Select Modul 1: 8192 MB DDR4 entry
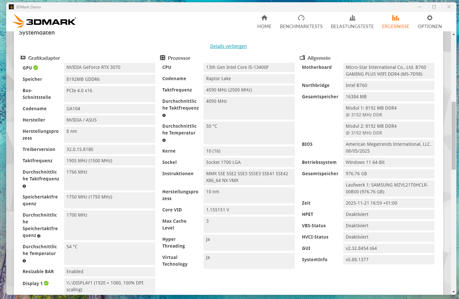 (389, 111)
